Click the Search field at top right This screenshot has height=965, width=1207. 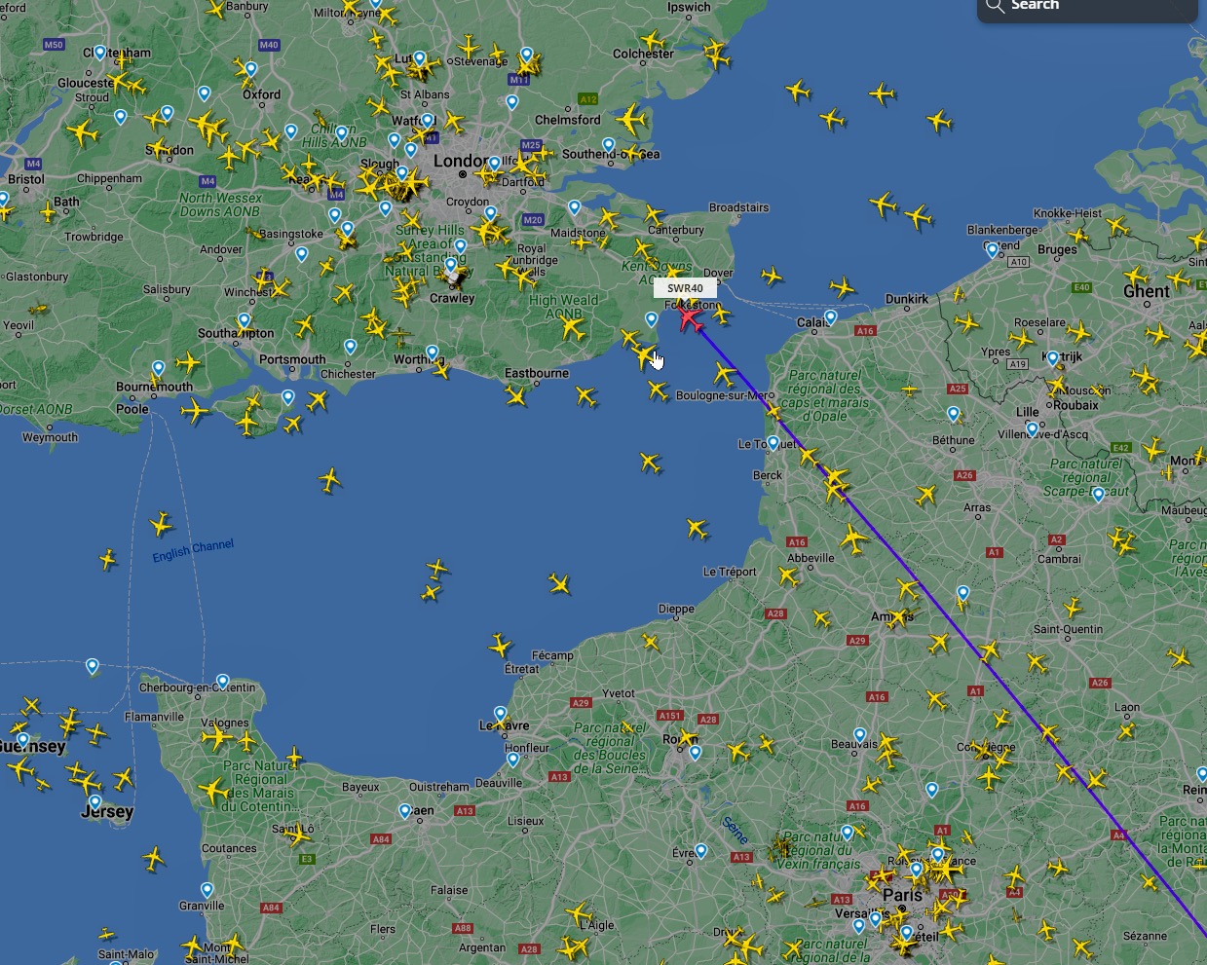point(1087,8)
